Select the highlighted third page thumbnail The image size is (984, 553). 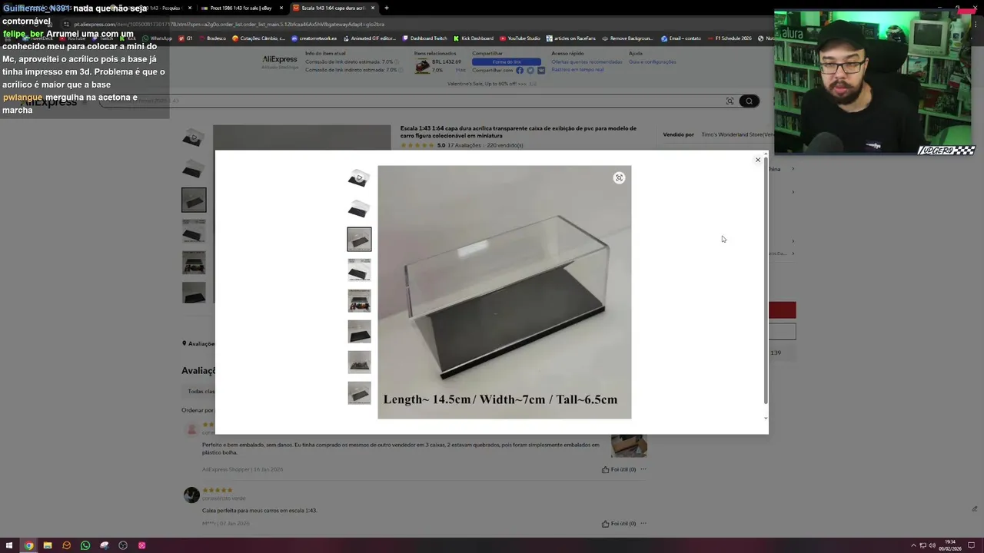click(194, 200)
